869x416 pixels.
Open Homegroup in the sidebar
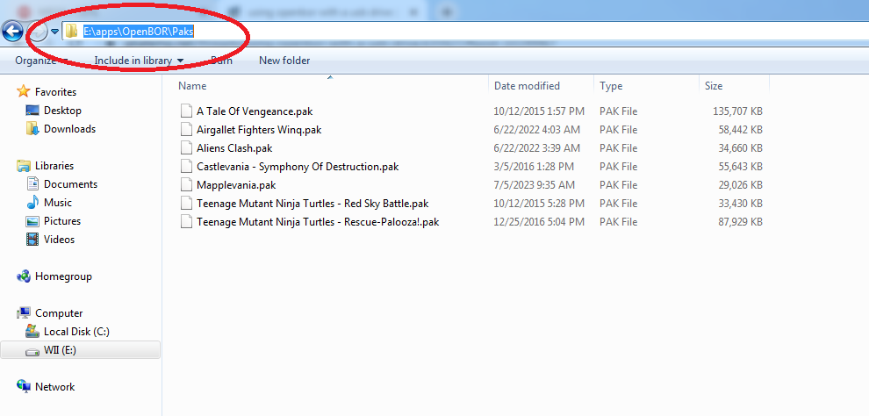pos(63,276)
